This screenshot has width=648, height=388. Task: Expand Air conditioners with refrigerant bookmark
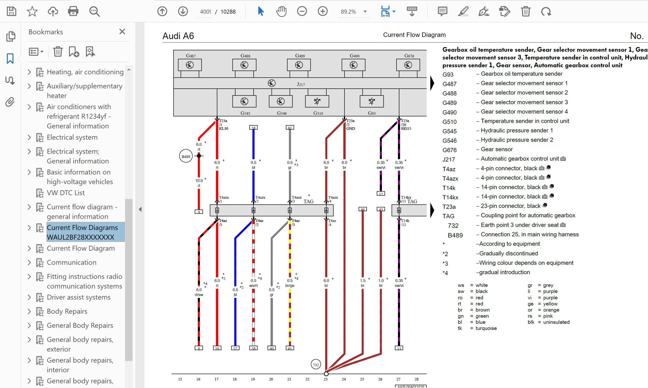coord(29,107)
